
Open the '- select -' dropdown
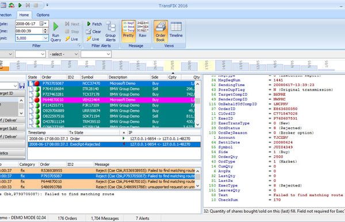click(x=64, y=54)
